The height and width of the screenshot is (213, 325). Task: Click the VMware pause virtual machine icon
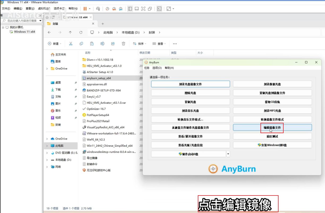tap(85, 9)
